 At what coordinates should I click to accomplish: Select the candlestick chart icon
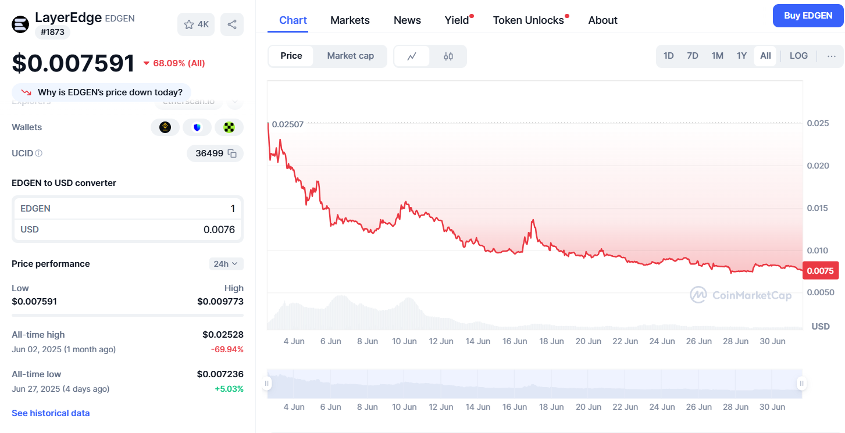(x=448, y=56)
